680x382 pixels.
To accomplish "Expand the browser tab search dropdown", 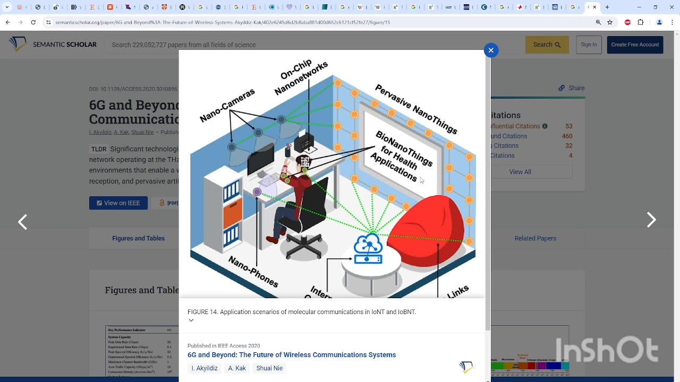I will pyautogui.click(x=7, y=7).
